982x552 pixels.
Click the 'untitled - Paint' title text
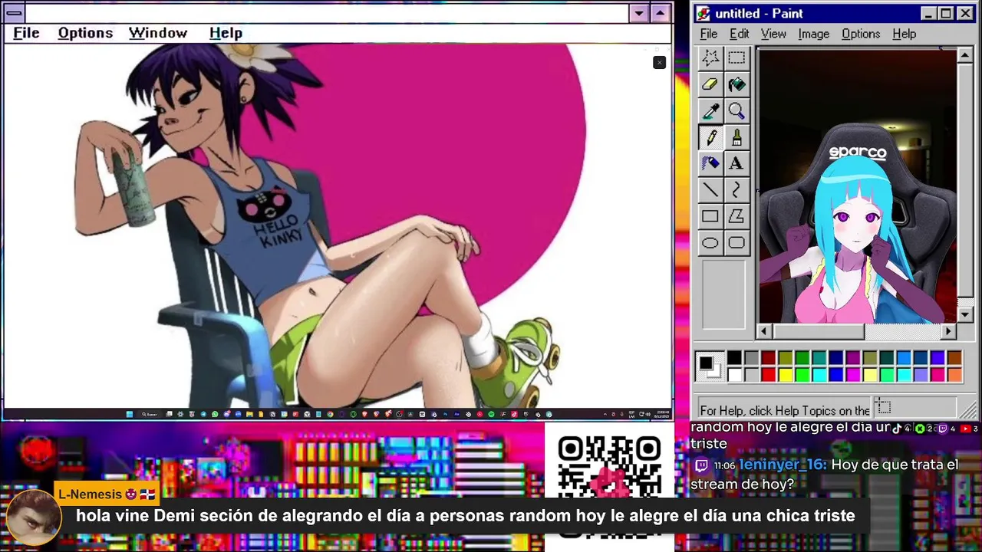760,14
